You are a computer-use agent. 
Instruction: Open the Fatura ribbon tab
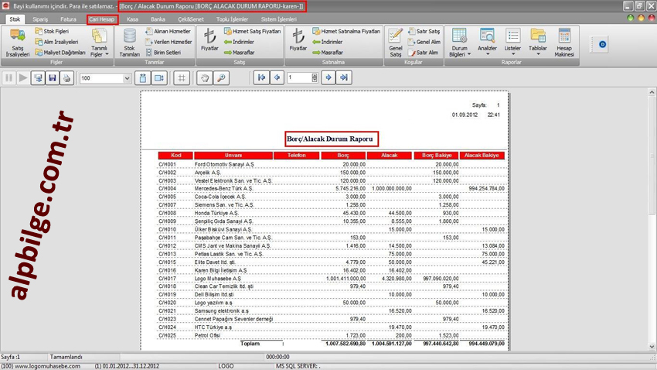pos(68,19)
